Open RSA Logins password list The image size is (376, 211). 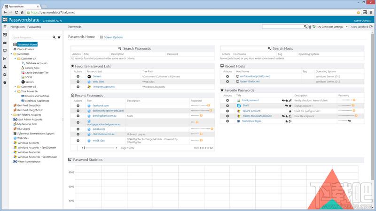pyautogui.click(x=23, y=129)
